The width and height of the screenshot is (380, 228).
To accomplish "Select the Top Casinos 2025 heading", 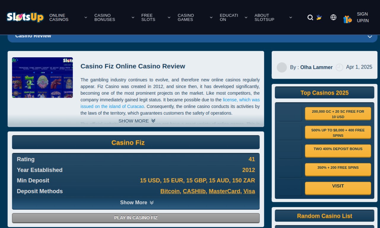I will point(324,93).
